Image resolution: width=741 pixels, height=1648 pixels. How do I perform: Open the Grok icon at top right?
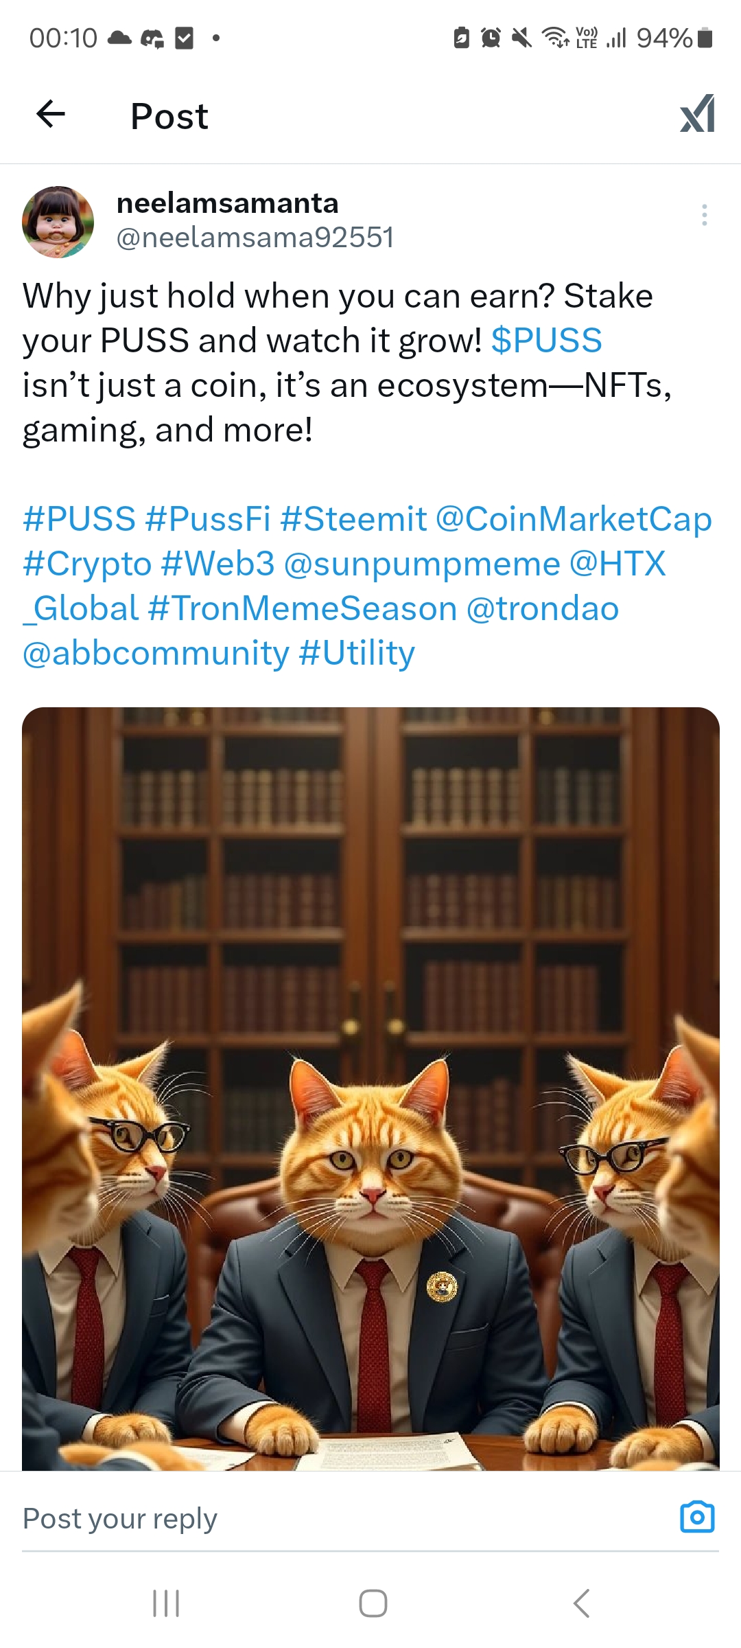click(697, 114)
